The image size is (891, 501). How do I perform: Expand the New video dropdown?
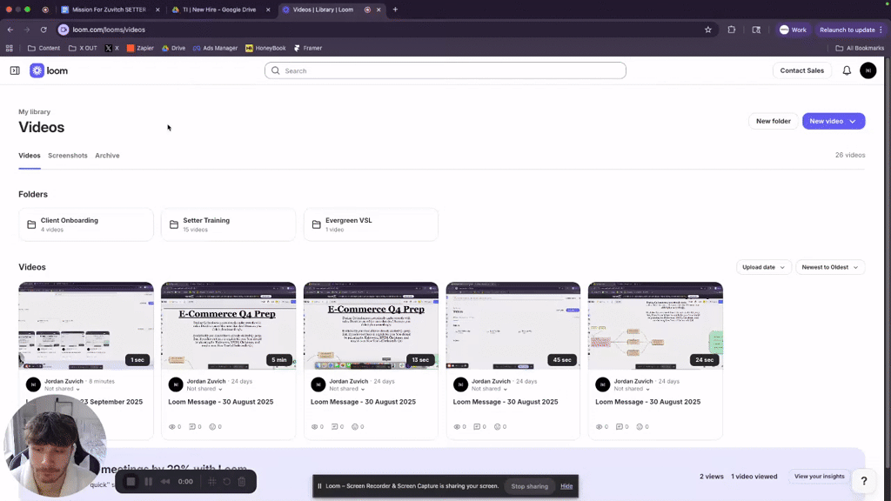coord(853,121)
